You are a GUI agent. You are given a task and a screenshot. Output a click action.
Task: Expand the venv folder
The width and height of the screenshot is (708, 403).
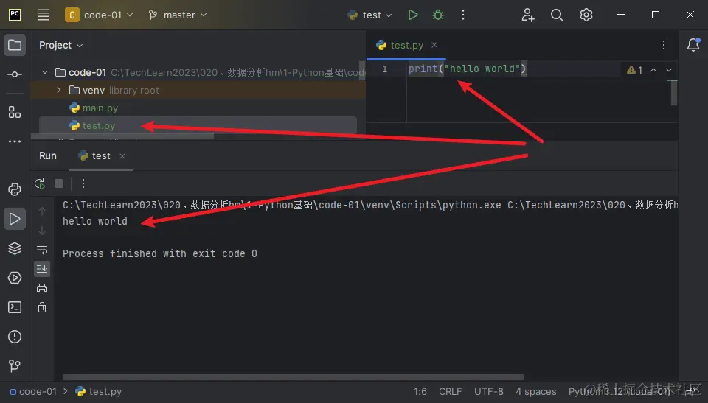pos(59,91)
